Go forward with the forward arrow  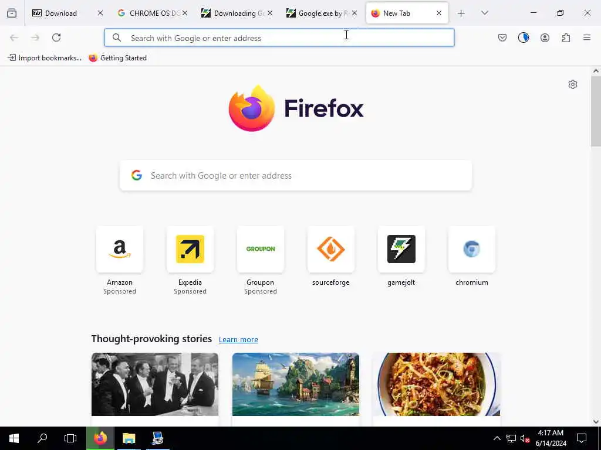[x=35, y=37]
